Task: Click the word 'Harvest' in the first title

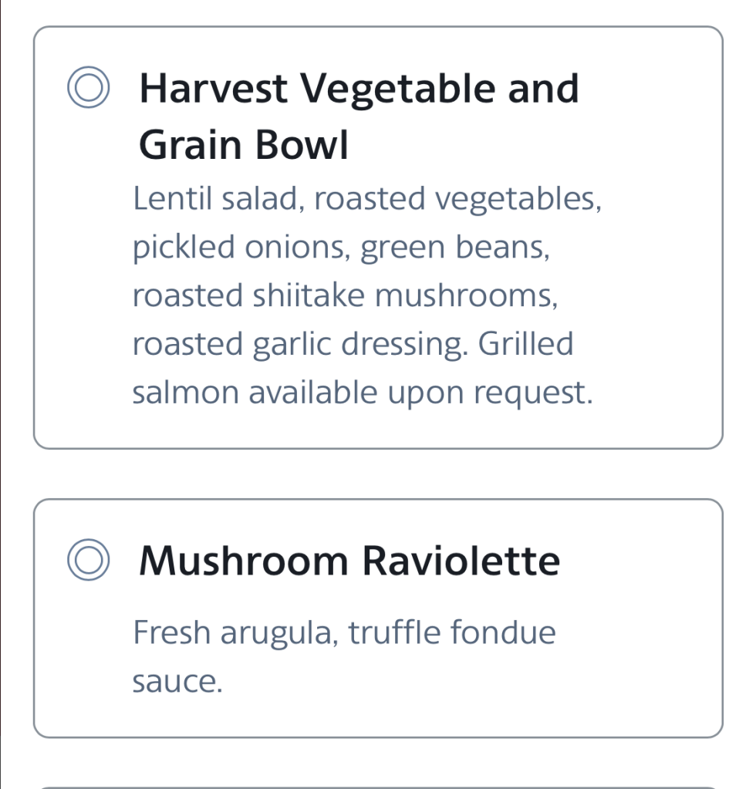Action: [x=214, y=89]
